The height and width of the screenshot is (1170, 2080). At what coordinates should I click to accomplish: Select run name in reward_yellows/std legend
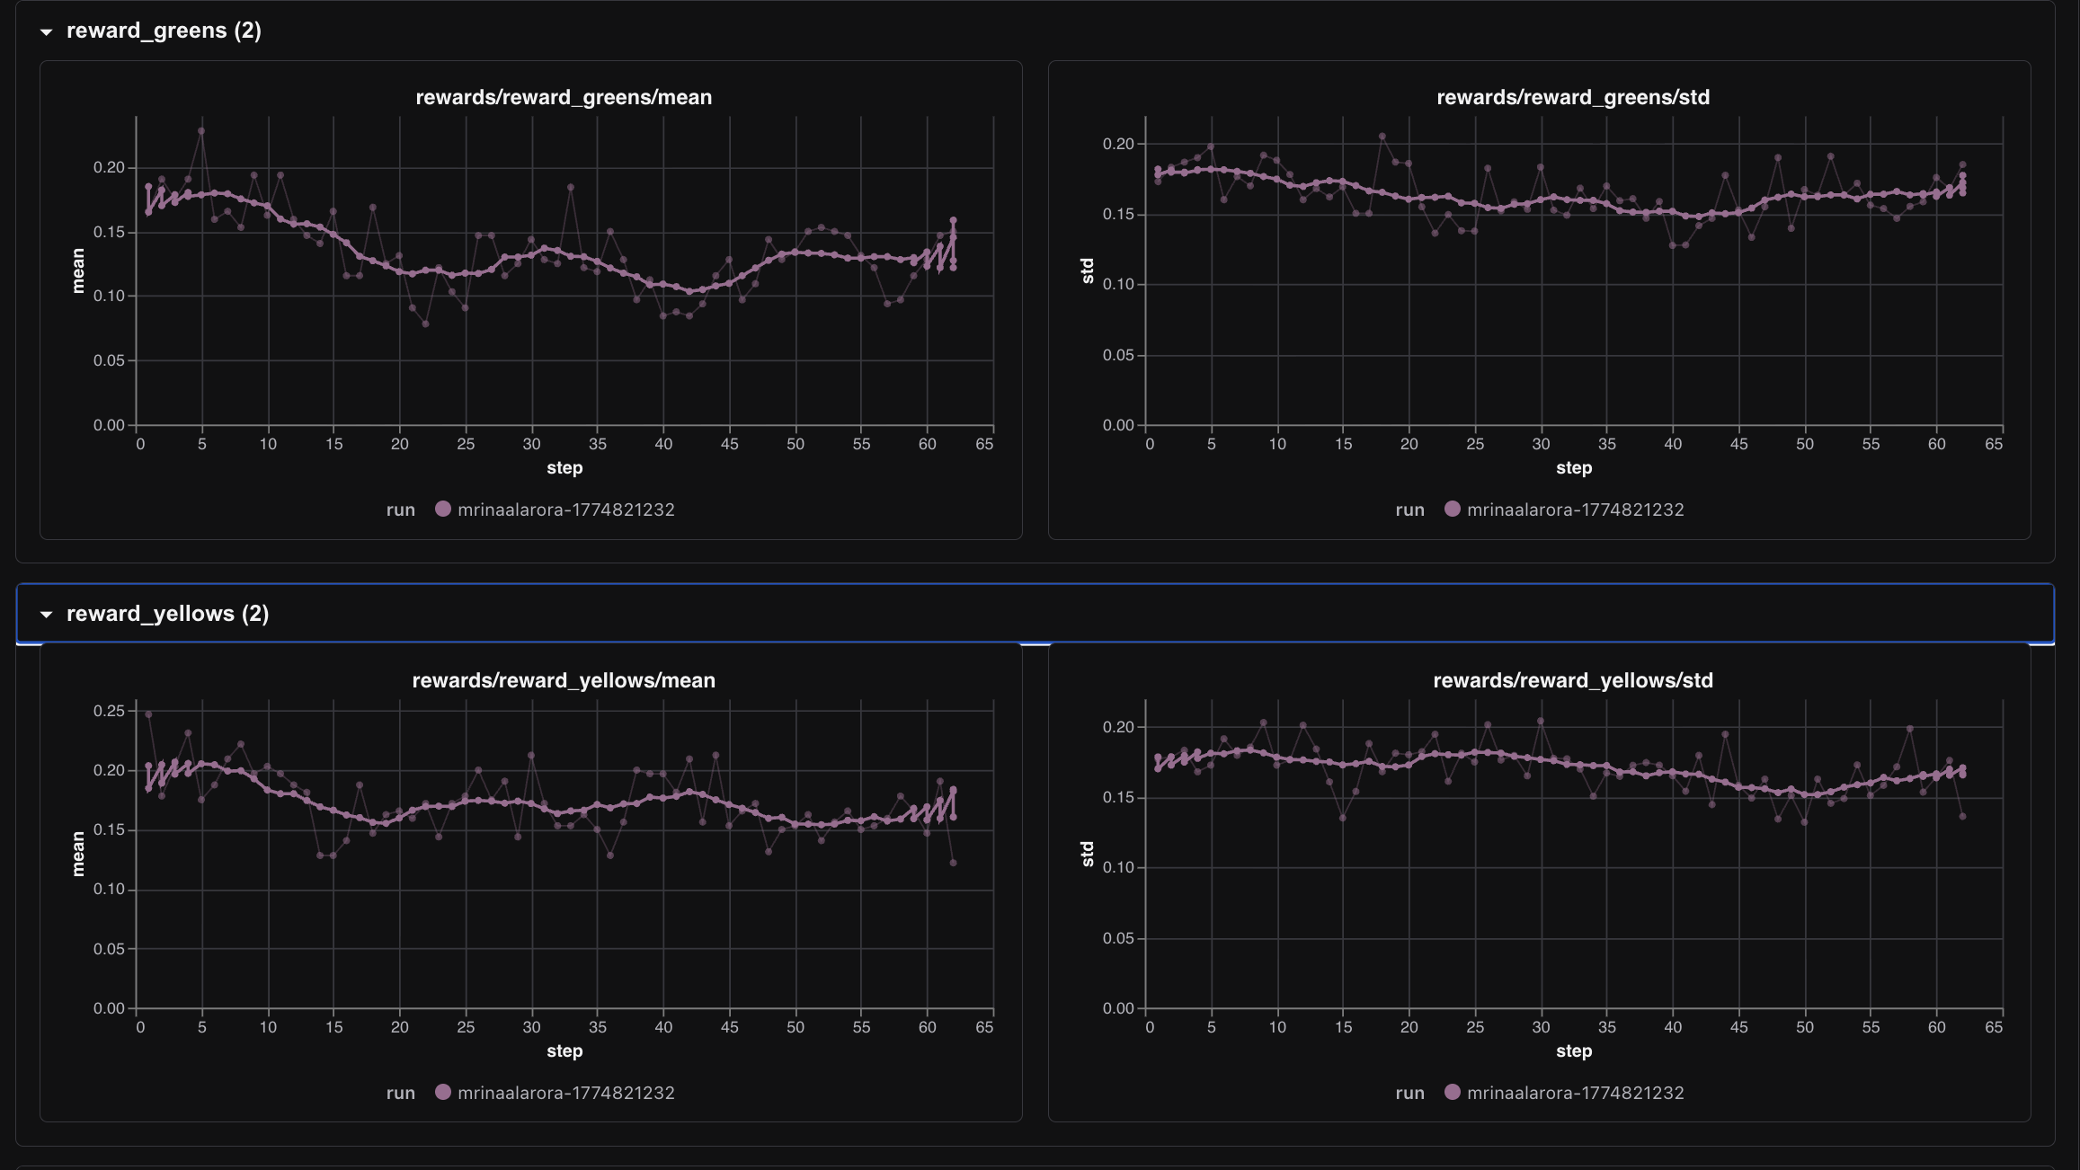[x=1575, y=1093]
